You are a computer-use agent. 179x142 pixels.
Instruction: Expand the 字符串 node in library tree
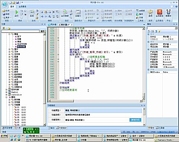coord(9,54)
